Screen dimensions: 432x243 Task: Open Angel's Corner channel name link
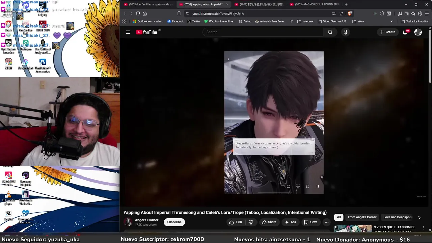point(146,220)
